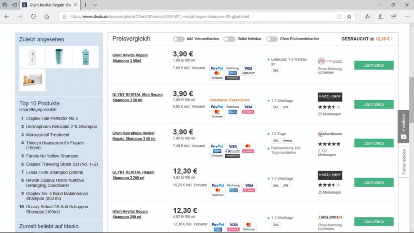Click Zum Shop for parfumdreams offer
The image size is (414, 233).
click(x=373, y=143)
